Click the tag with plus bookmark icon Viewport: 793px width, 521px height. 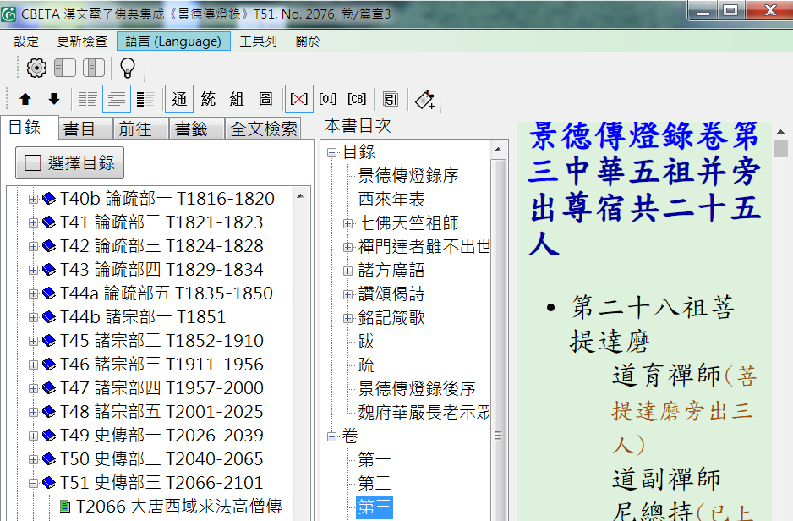(425, 99)
